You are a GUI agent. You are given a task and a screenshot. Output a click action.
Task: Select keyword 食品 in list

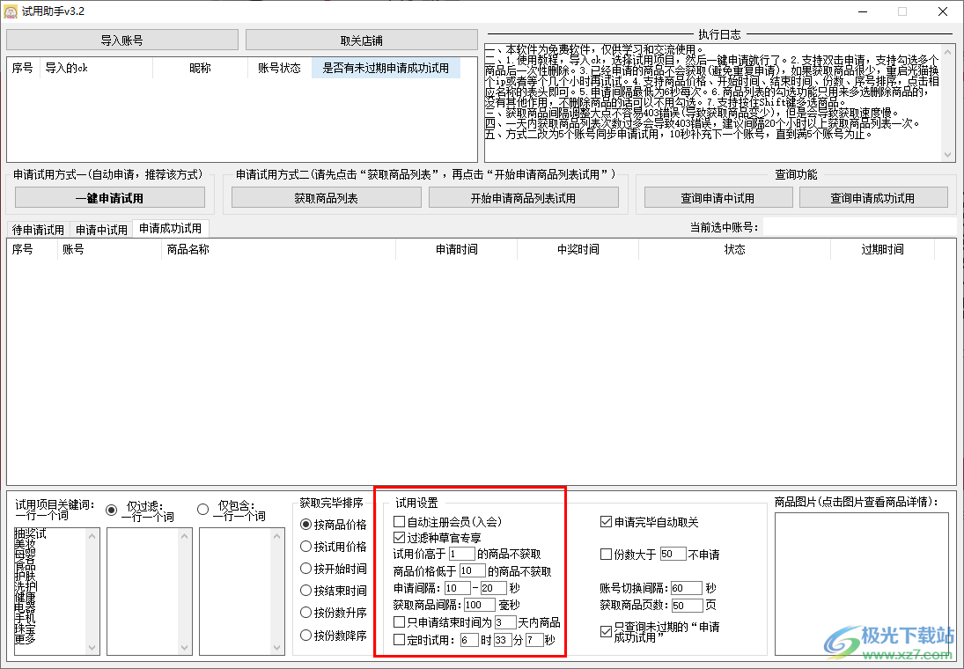tap(26, 565)
